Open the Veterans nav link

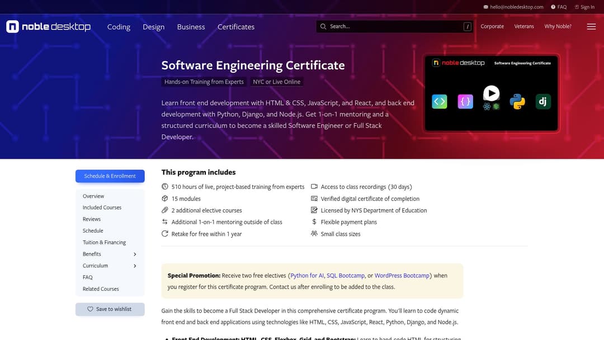click(x=524, y=27)
